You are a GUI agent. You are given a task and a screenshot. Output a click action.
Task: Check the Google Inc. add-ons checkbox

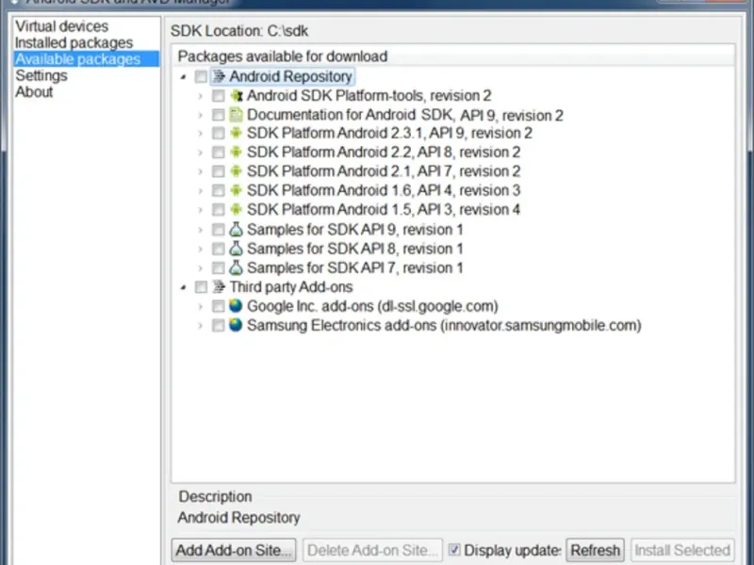click(x=219, y=307)
